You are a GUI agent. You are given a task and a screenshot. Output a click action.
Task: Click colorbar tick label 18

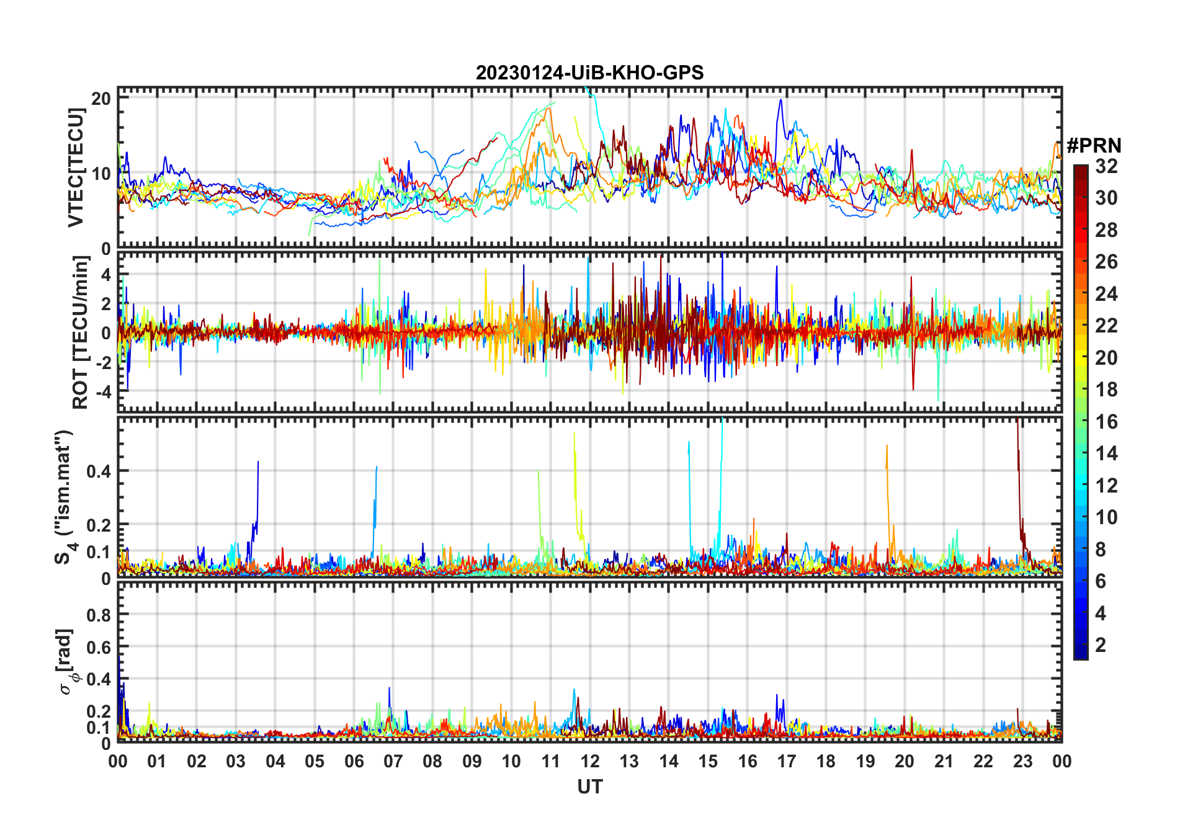tap(1106, 390)
